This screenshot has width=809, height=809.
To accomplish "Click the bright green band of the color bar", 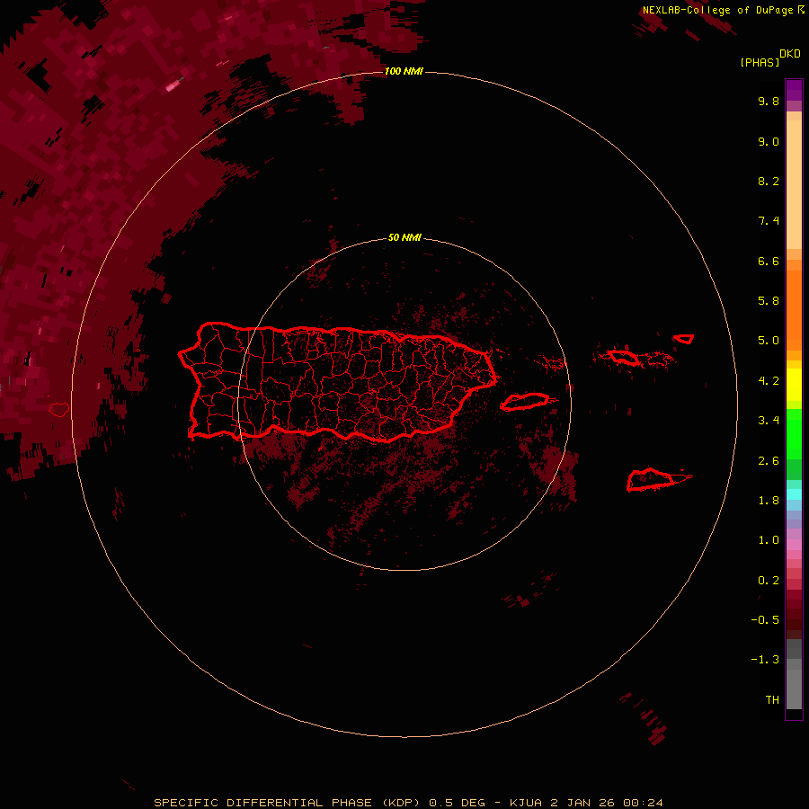I will (794, 433).
